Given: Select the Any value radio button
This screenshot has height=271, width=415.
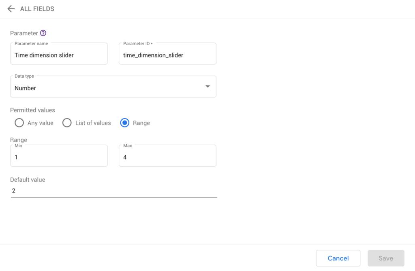Looking at the screenshot, I should (x=19, y=123).
